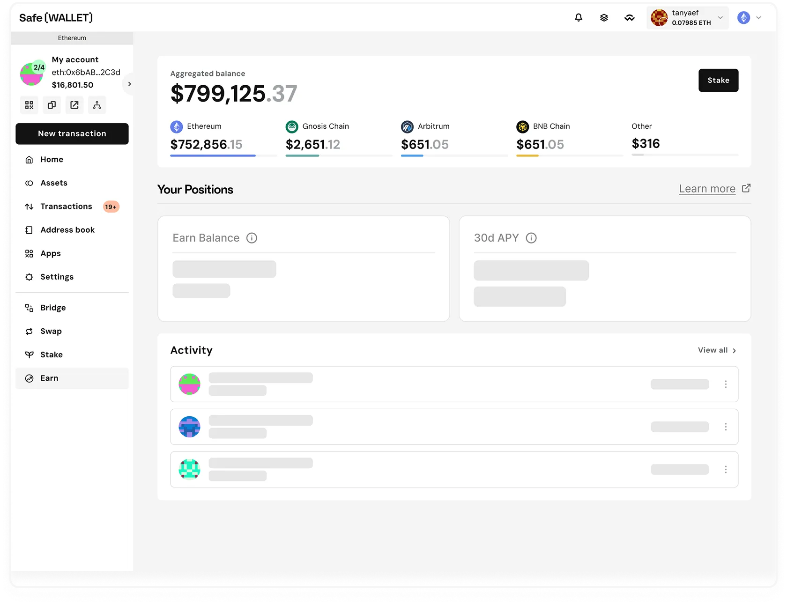This screenshot has width=787, height=605.
Task: Open the WalletConnect icon in header
Action: click(x=629, y=18)
